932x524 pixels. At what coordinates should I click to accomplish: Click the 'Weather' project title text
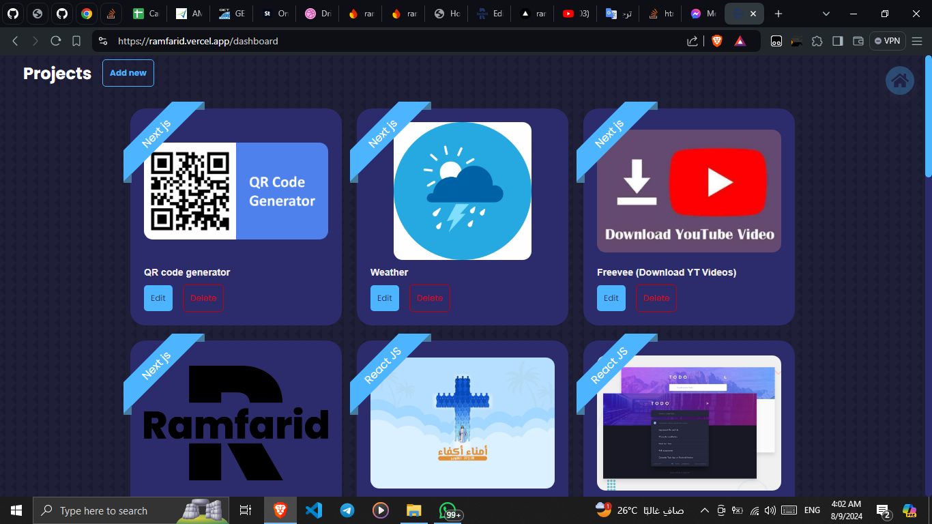click(x=389, y=272)
